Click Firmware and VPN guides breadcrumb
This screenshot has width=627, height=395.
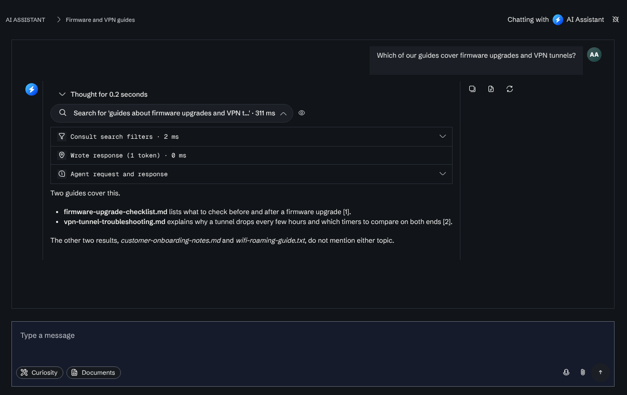tap(100, 20)
